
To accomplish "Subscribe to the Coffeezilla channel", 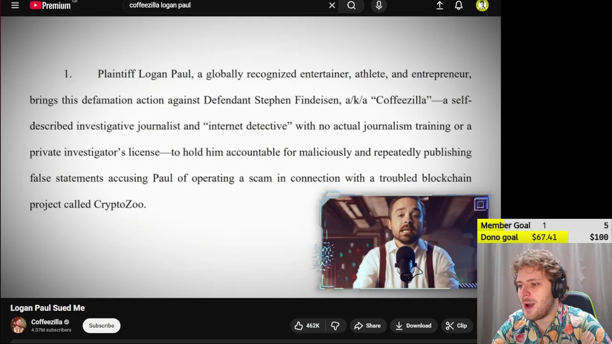I will (x=101, y=326).
